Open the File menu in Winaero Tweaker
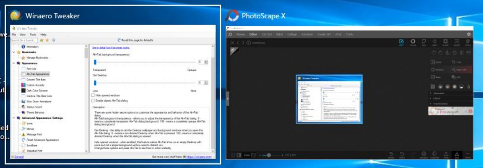This screenshot has height=168, width=483. pyautogui.click(x=14, y=35)
